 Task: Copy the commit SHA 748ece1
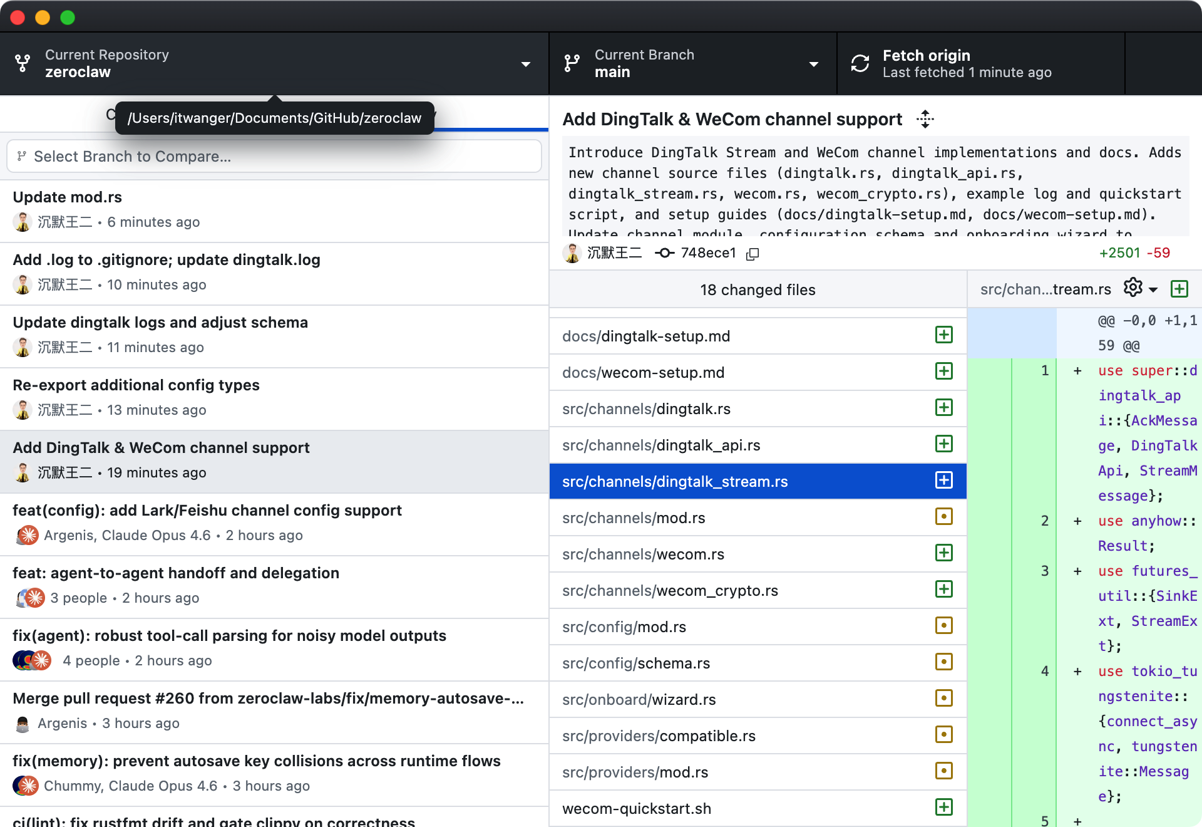tap(753, 254)
